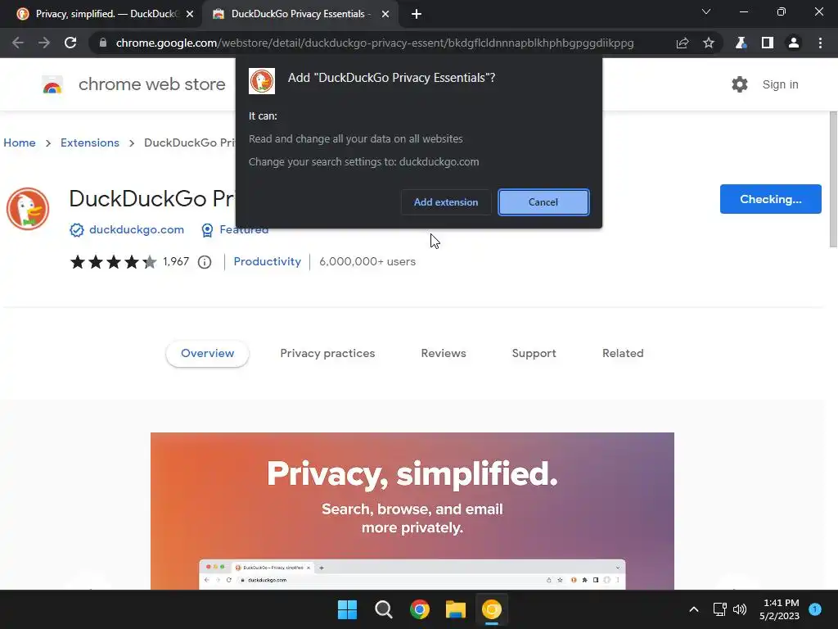Screen dimensions: 838x629
Task: Open the network status tray icon
Action: click(720, 609)
